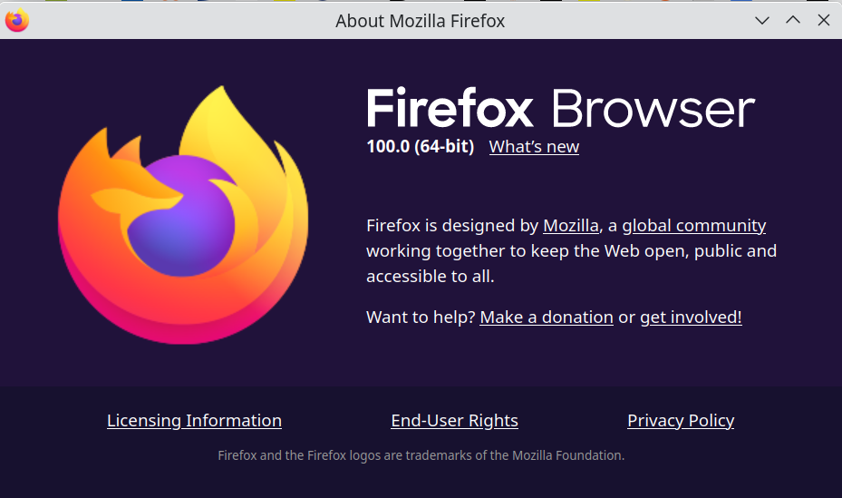This screenshot has height=498, width=842.
Task: Click the Mozilla Foundation trademark notice
Action: (x=421, y=455)
